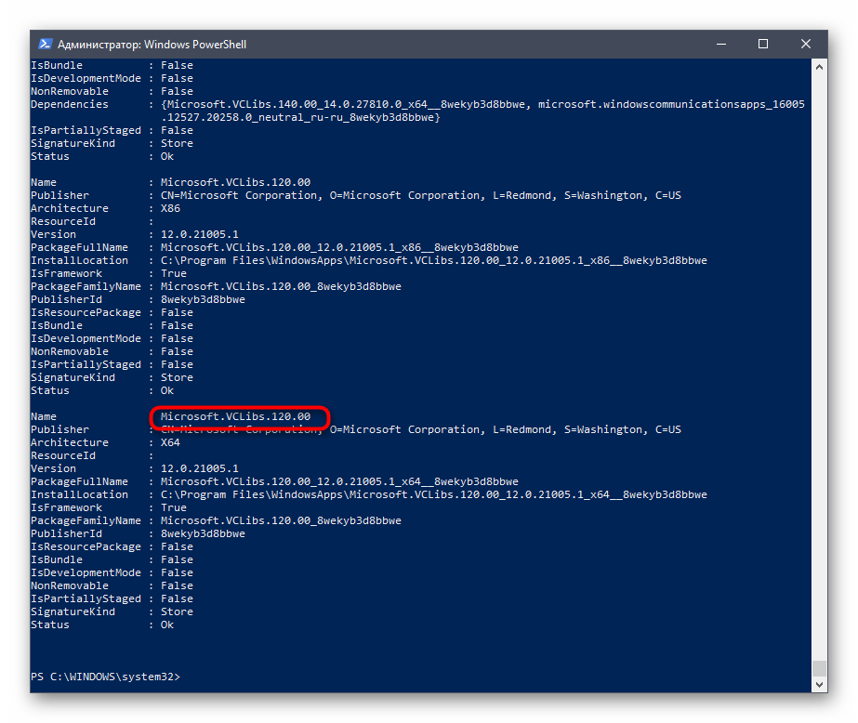
Task: Click the scrollbar up arrow
Action: pyautogui.click(x=819, y=66)
